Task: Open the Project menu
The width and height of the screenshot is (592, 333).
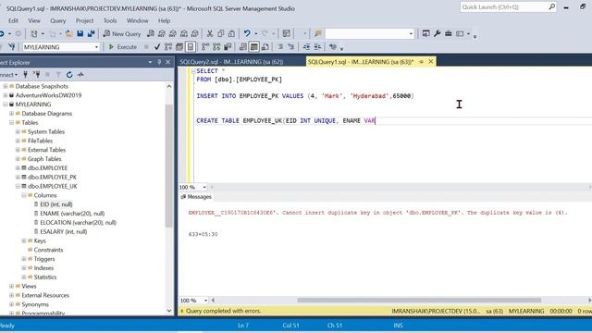Action: pos(84,20)
